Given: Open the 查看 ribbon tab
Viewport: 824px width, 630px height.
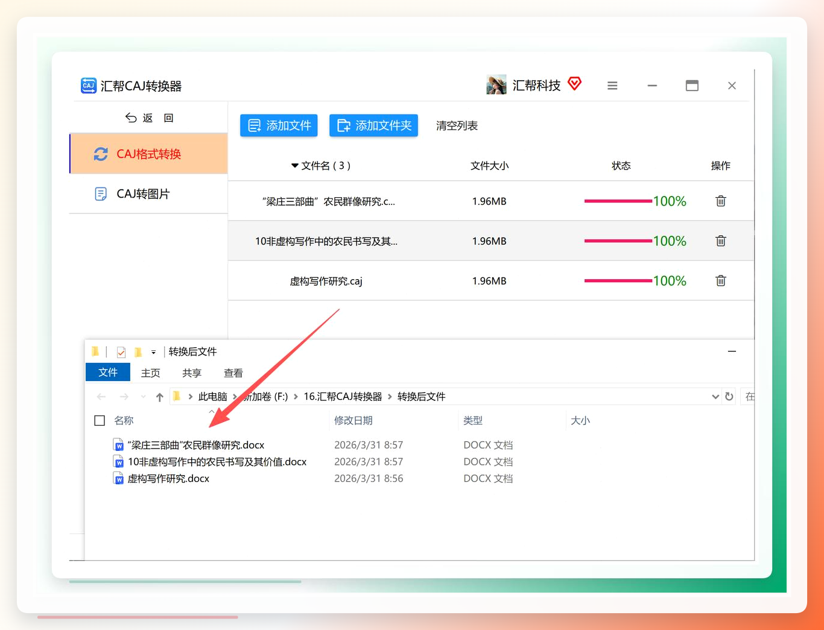Looking at the screenshot, I should (233, 373).
